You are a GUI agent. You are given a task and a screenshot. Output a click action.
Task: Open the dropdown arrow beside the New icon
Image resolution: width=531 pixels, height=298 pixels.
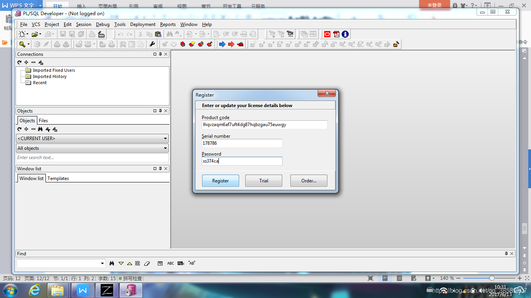(x=27, y=34)
